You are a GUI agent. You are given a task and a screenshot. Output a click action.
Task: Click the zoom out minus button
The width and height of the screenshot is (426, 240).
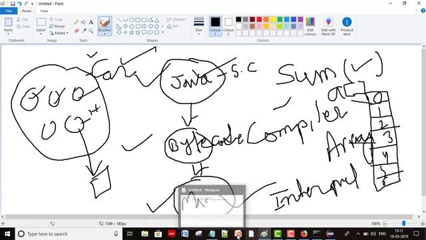click(x=385, y=224)
